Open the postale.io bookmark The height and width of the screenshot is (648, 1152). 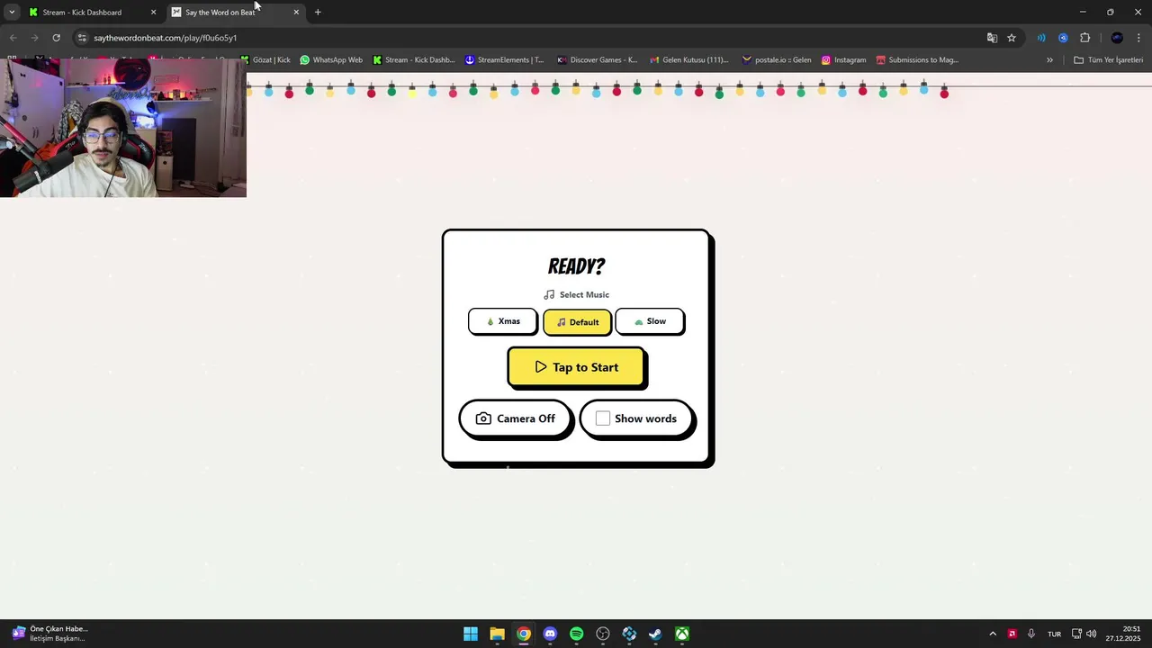pyautogui.click(x=777, y=60)
